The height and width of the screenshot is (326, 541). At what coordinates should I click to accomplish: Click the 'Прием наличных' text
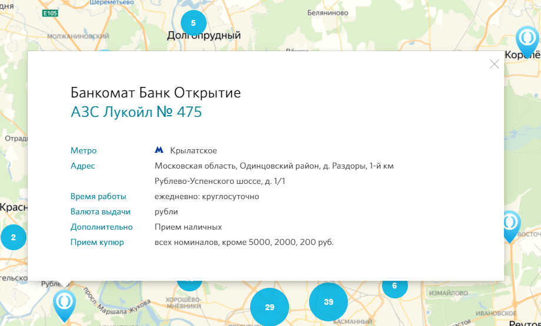tap(188, 227)
